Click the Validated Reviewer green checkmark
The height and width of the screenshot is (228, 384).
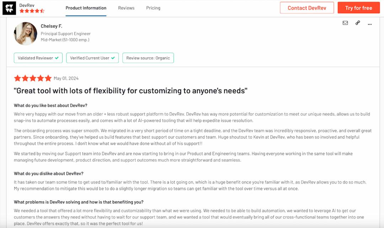click(x=57, y=58)
